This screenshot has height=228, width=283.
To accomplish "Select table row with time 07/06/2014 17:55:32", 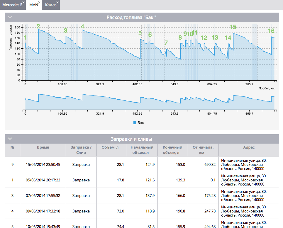I will coord(43,195).
